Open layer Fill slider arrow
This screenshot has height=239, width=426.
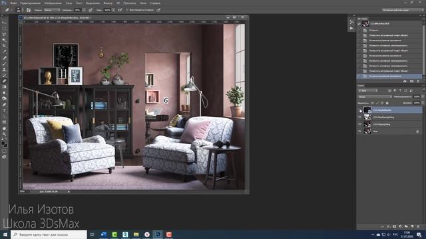click(x=423, y=103)
